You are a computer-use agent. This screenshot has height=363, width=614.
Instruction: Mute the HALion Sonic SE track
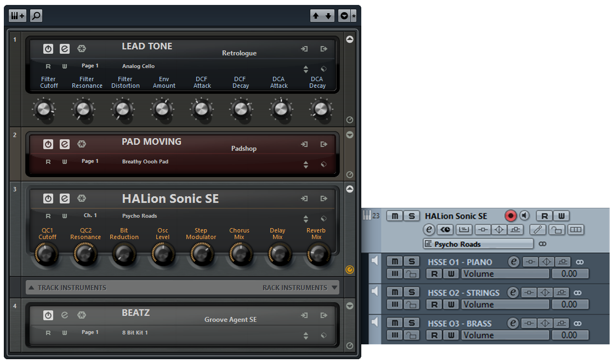[395, 216]
